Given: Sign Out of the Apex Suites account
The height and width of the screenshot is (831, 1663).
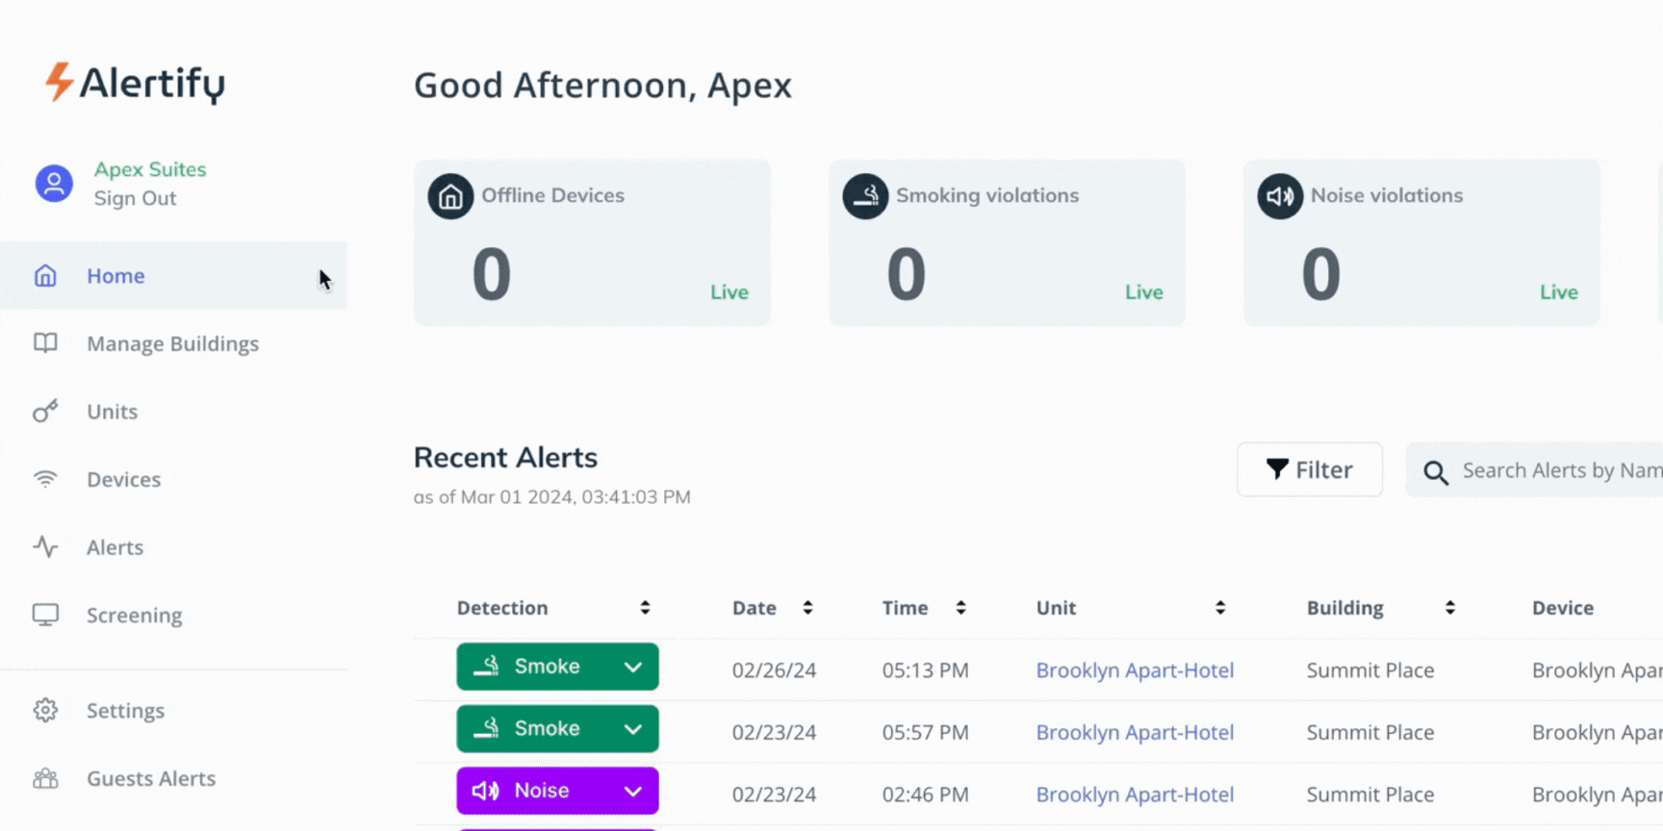Looking at the screenshot, I should click(x=135, y=199).
